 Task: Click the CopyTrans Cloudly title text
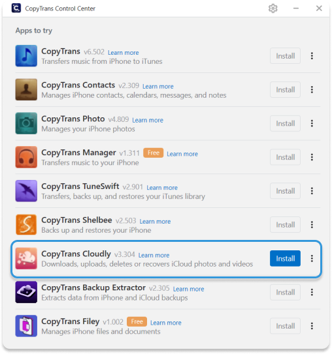click(x=76, y=254)
